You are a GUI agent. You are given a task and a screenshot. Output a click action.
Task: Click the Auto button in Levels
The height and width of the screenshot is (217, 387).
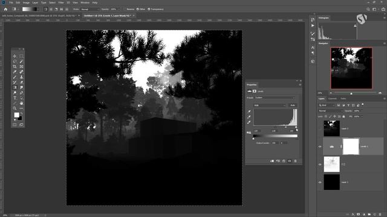click(x=293, y=105)
